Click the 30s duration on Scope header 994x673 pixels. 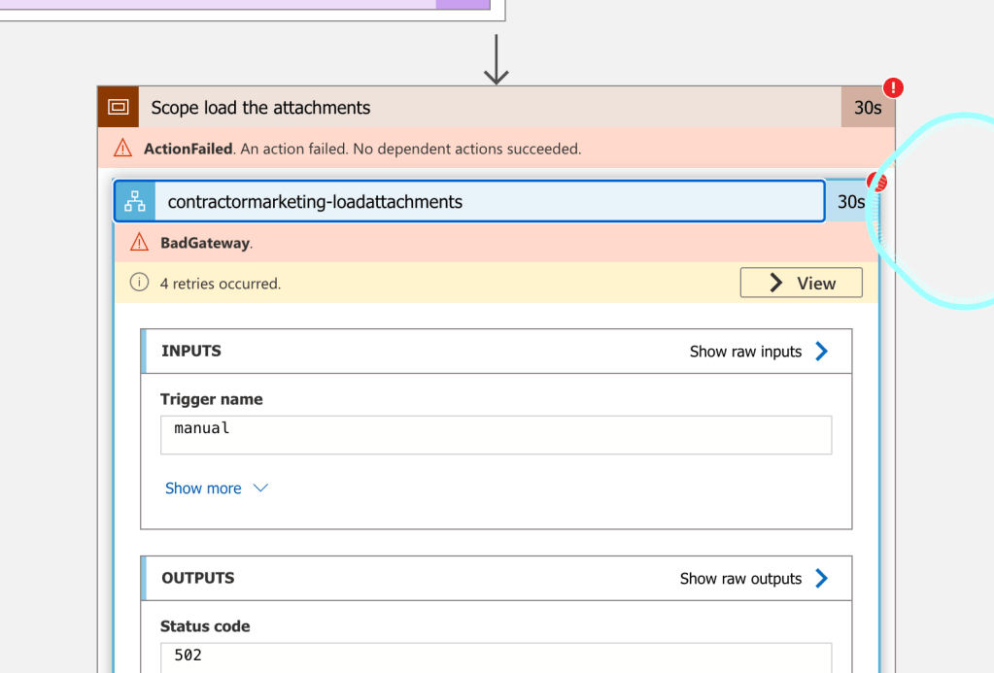point(868,108)
